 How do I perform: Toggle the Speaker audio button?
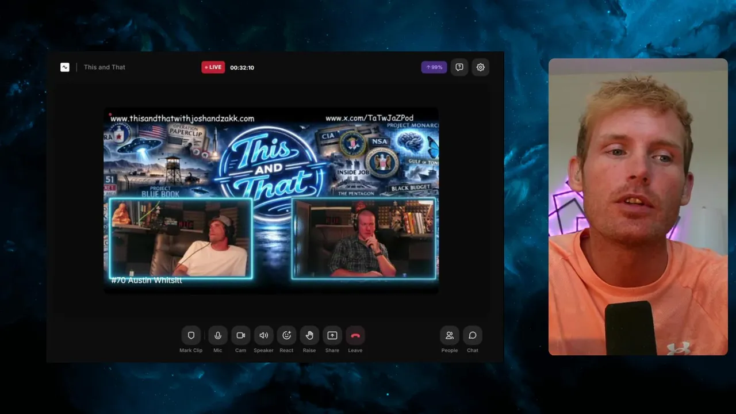(263, 335)
